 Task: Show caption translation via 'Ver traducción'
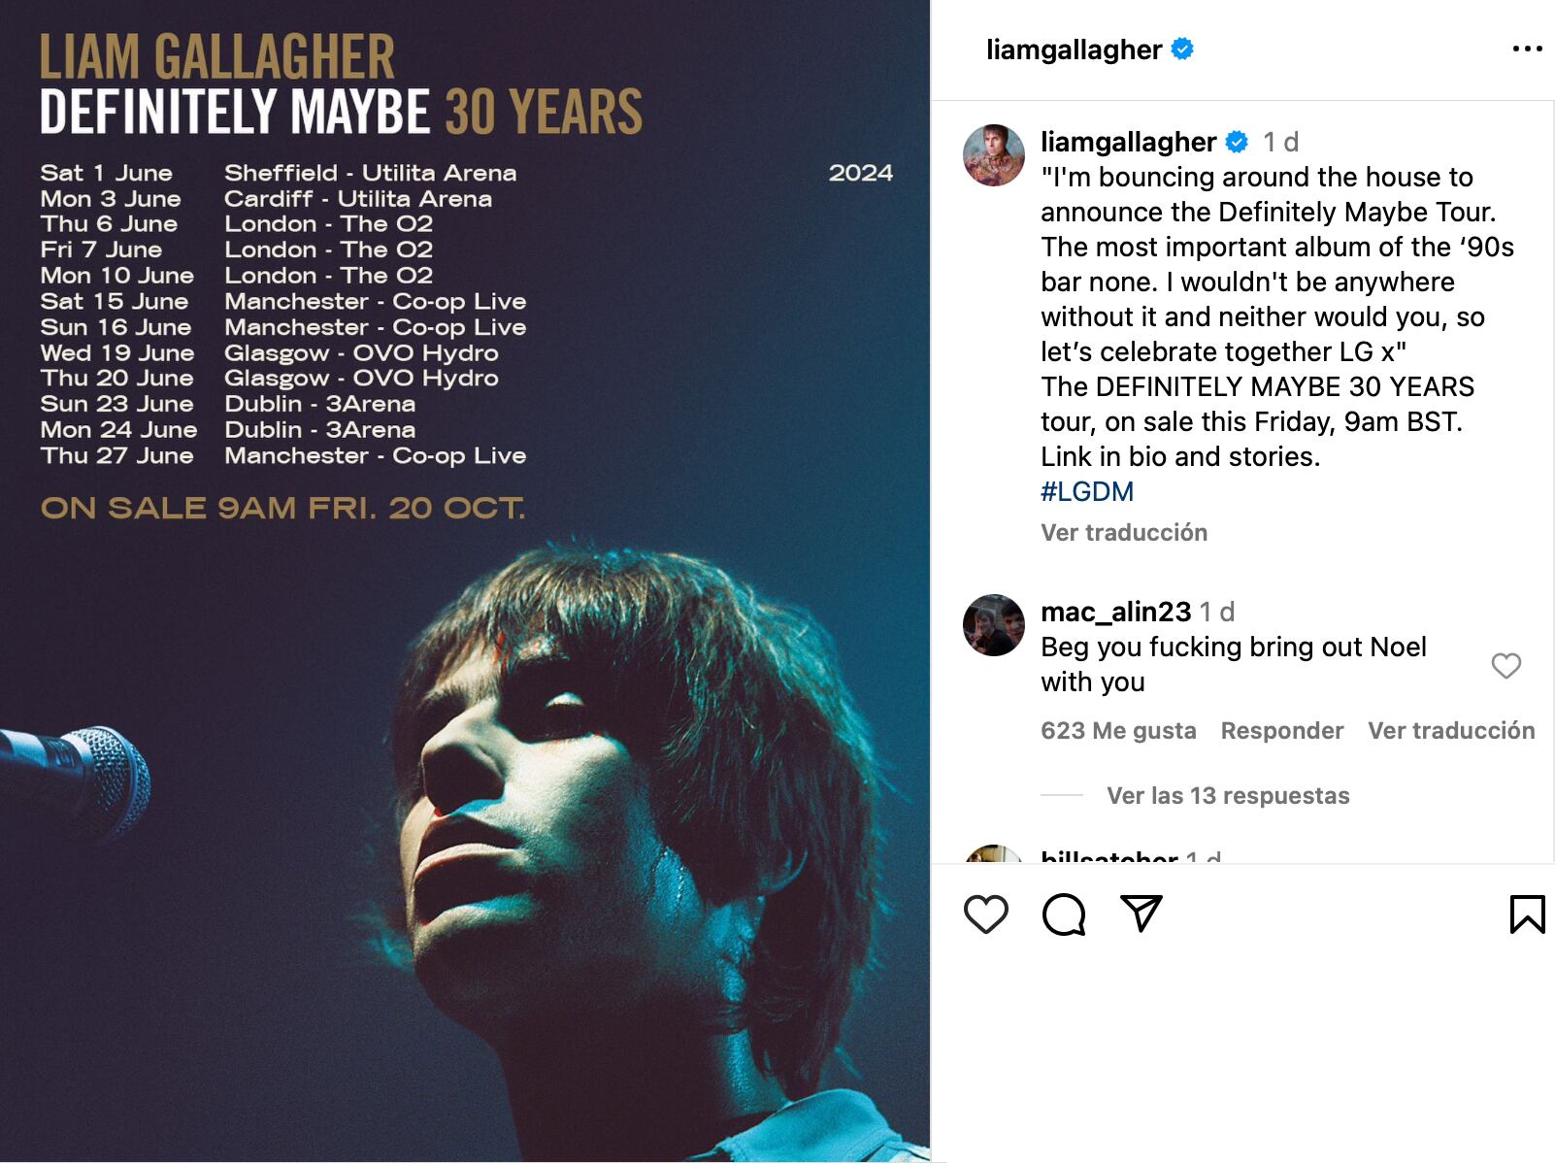(x=1123, y=532)
